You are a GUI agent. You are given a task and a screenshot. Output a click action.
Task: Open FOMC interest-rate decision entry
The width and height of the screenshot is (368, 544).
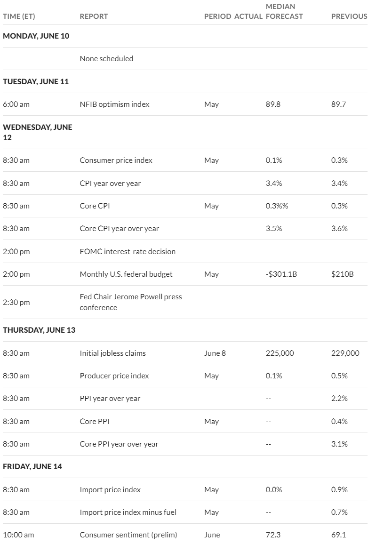pos(128,252)
